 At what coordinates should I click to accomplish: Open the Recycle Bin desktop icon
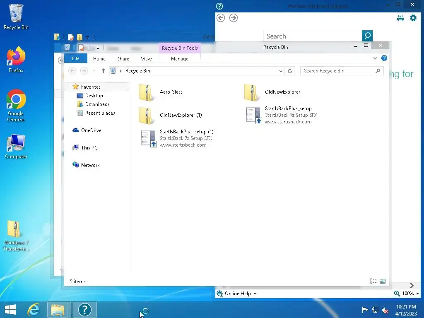click(x=16, y=17)
